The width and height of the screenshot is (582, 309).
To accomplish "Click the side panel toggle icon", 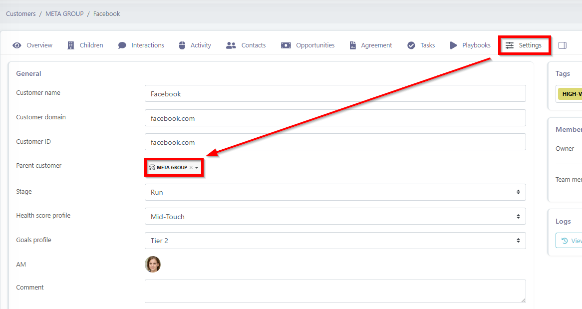I will point(563,45).
